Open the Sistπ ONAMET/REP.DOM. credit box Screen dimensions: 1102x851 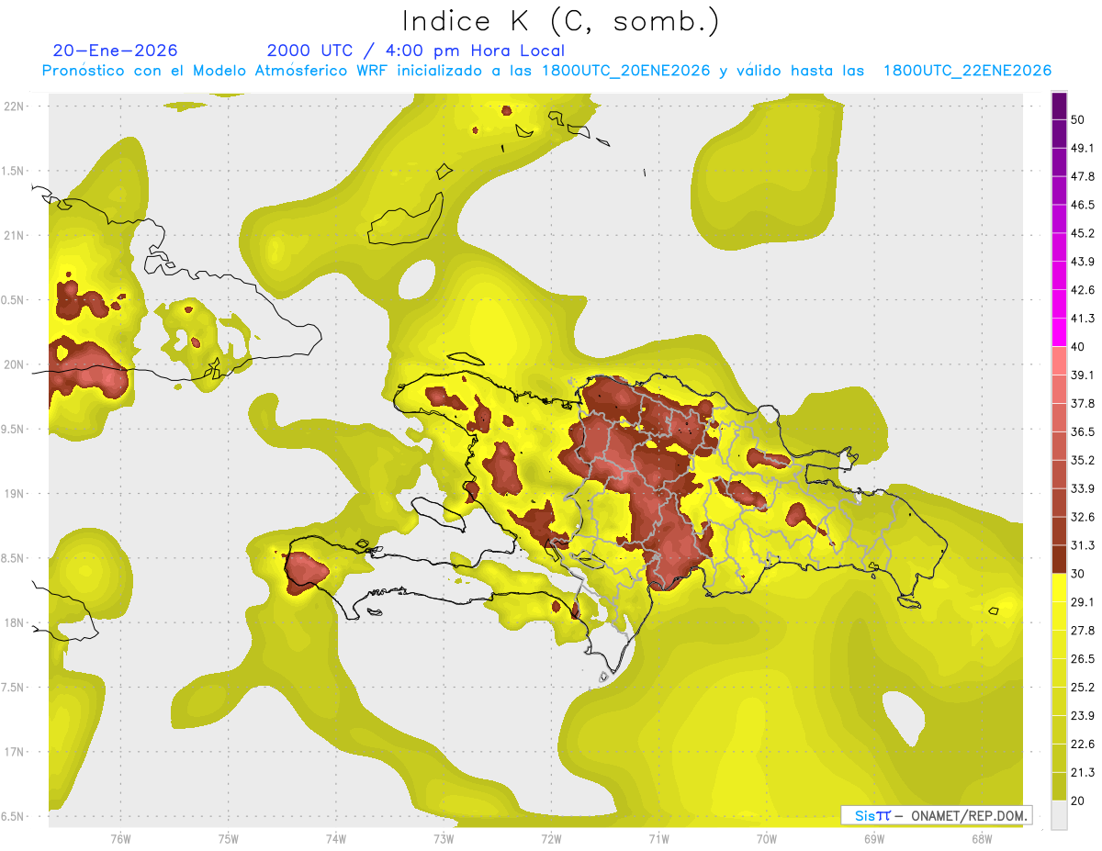[x=936, y=815]
